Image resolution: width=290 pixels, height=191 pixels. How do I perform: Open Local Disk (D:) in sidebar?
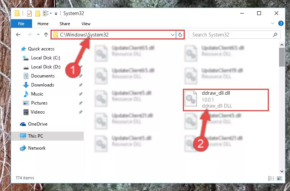click(42, 67)
